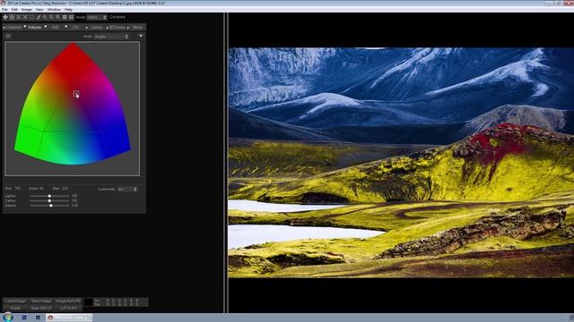Screen dimensions: 574x322
Task: Click the Save image button
Action: click(41, 301)
